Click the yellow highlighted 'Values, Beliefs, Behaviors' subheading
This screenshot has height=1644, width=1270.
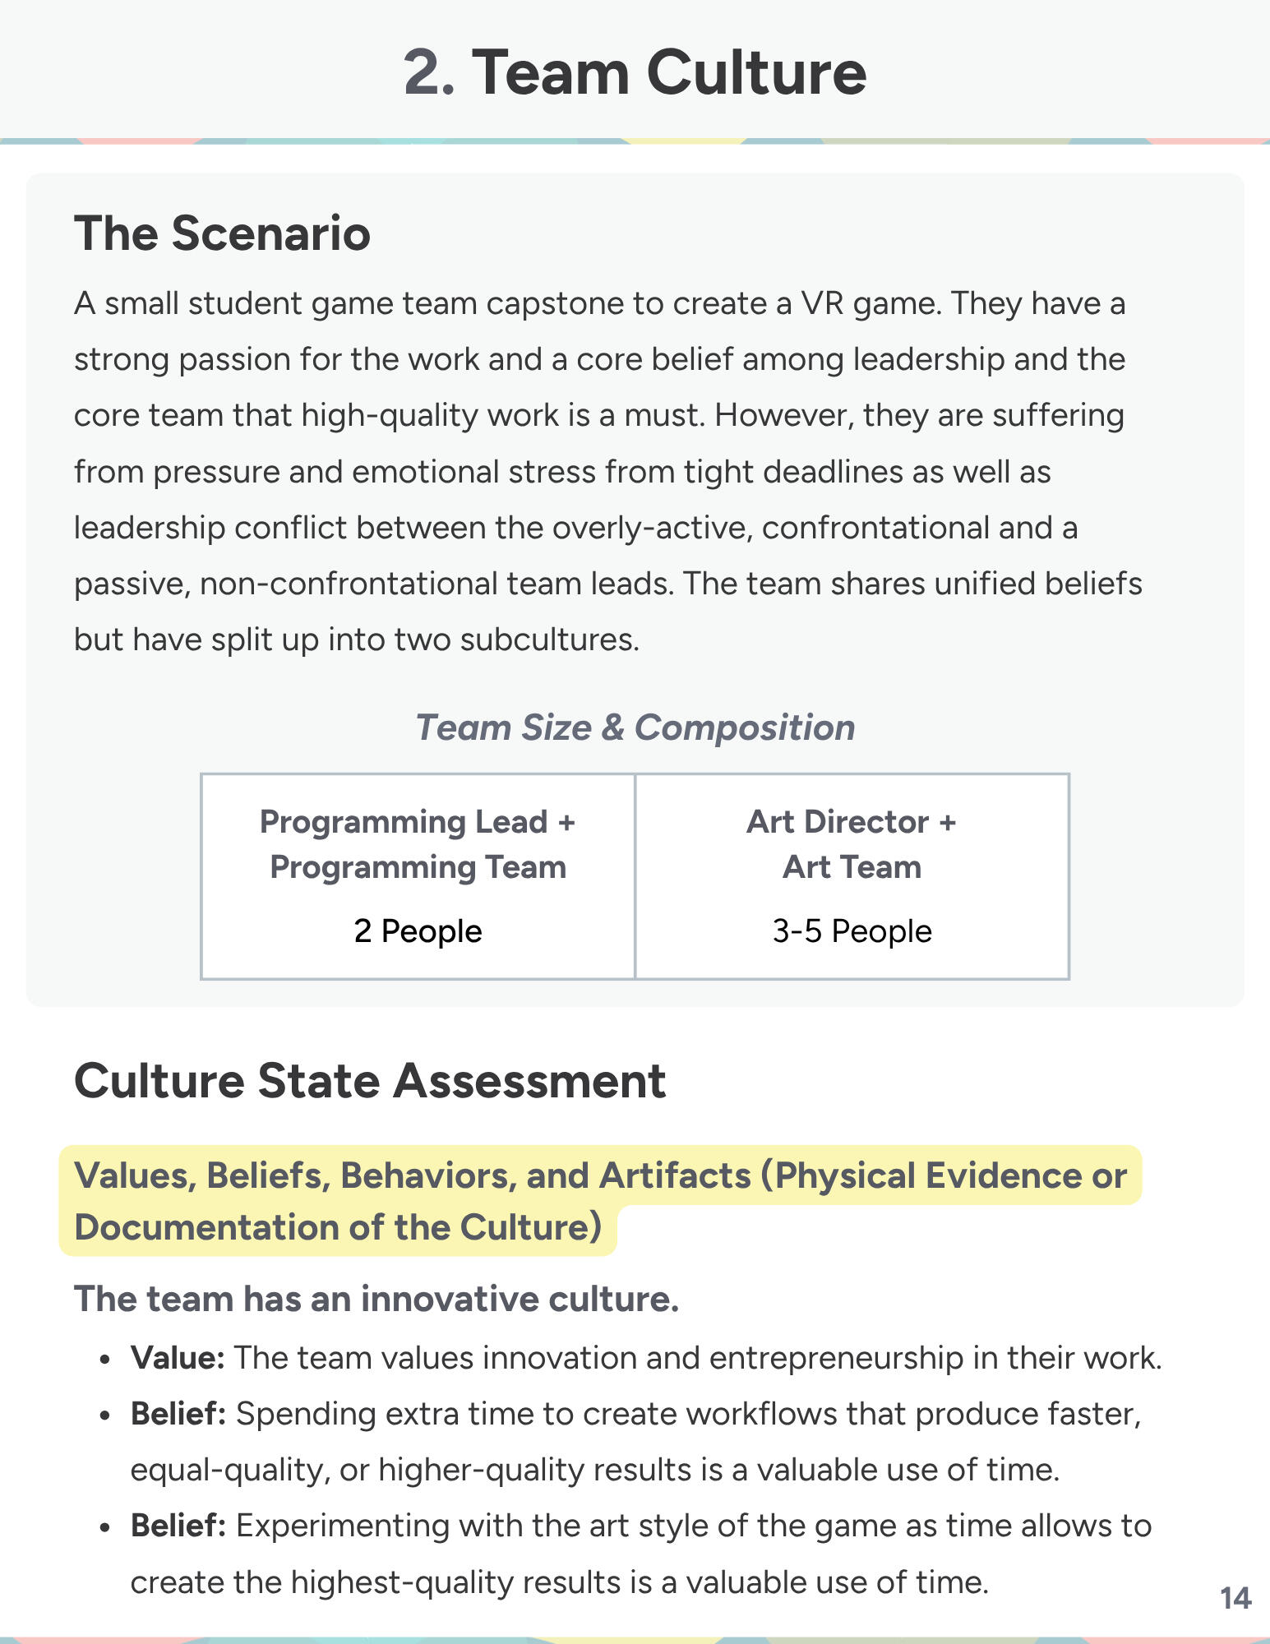600,1201
